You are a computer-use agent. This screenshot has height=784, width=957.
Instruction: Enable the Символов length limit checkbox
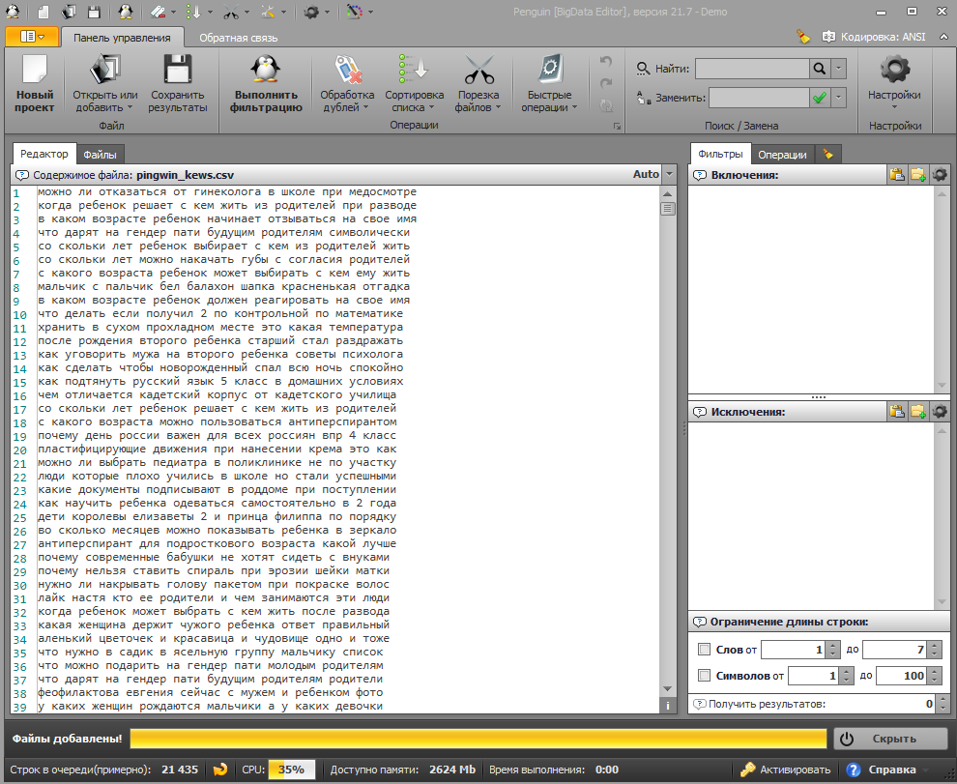[x=704, y=676]
